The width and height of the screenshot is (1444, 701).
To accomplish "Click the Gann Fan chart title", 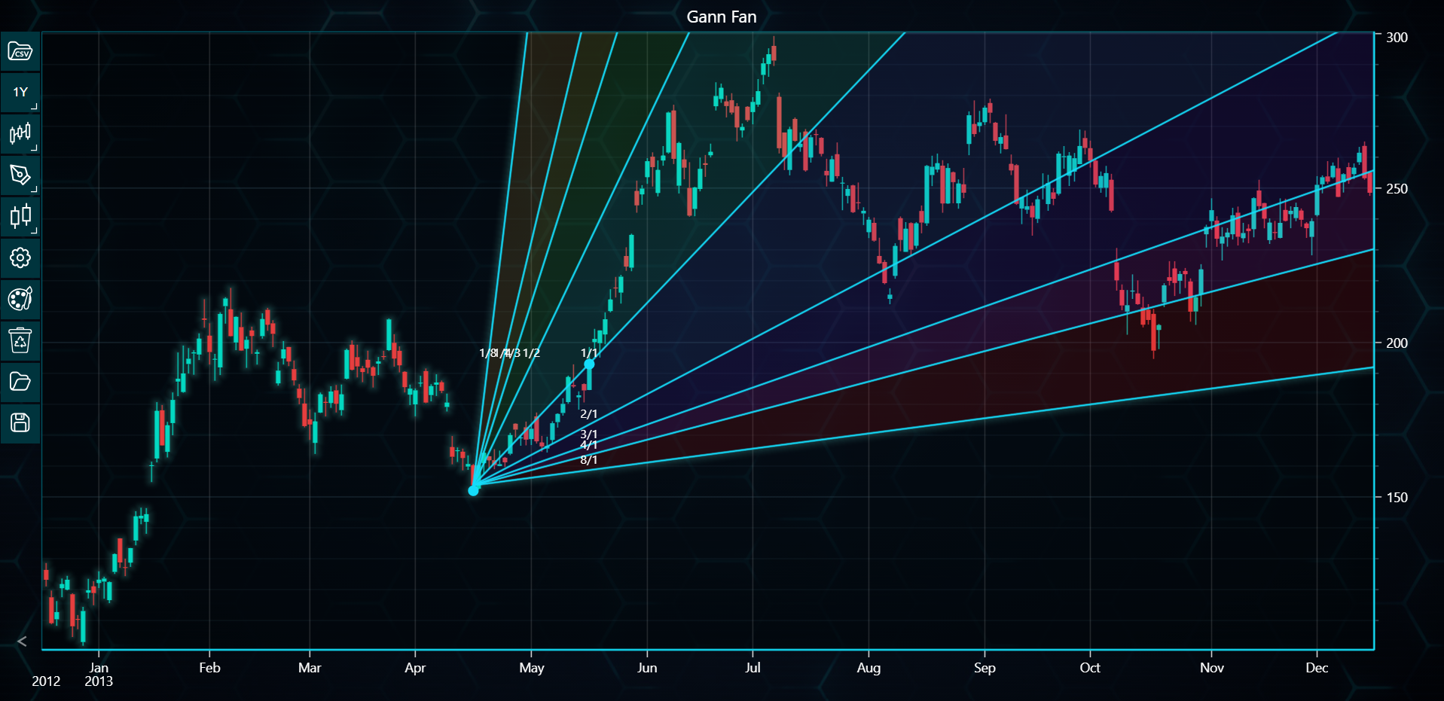I will 722,17.
